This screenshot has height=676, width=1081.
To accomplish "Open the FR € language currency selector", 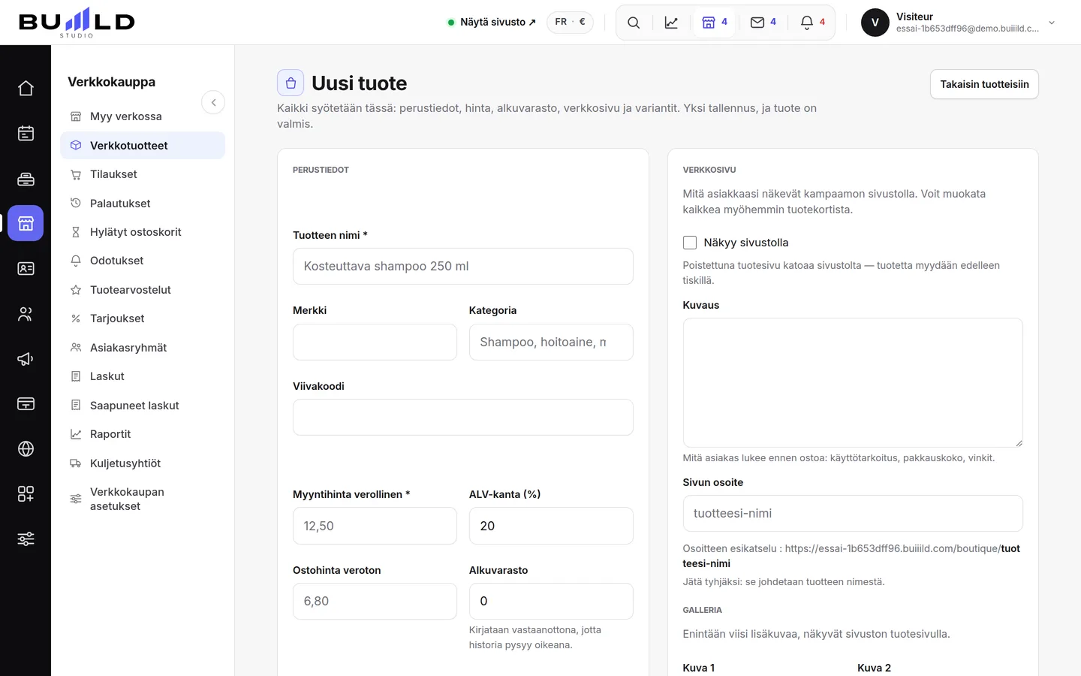I will pyautogui.click(x=570, y=23).
